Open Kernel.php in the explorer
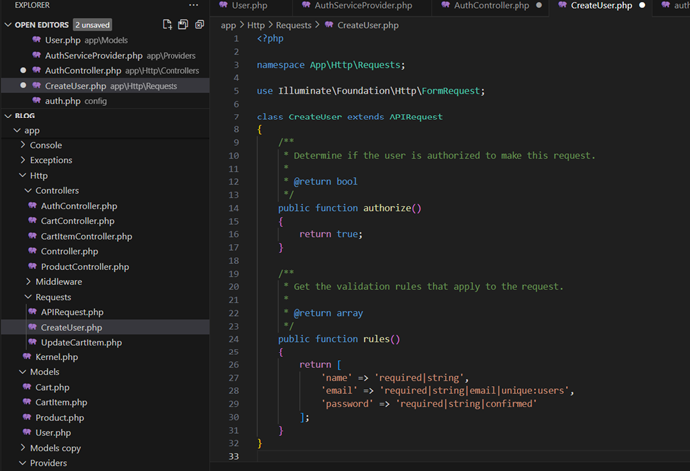 coord(56,357)
